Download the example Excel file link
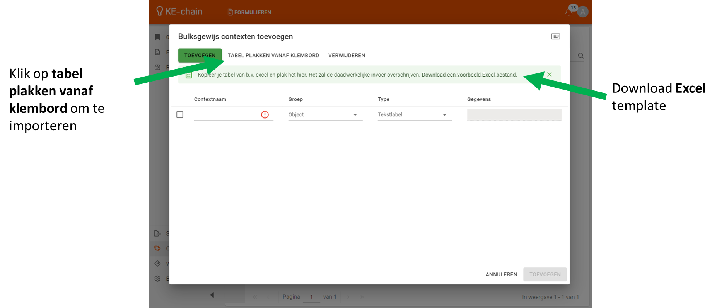 coord(469,75)
